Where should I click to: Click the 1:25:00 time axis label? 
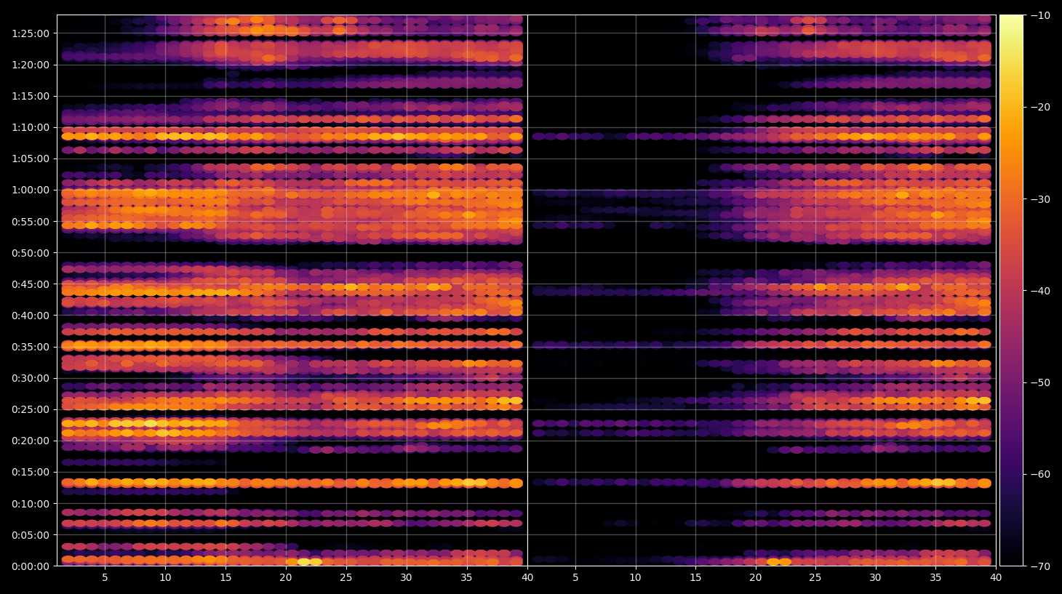click(31, 33)
